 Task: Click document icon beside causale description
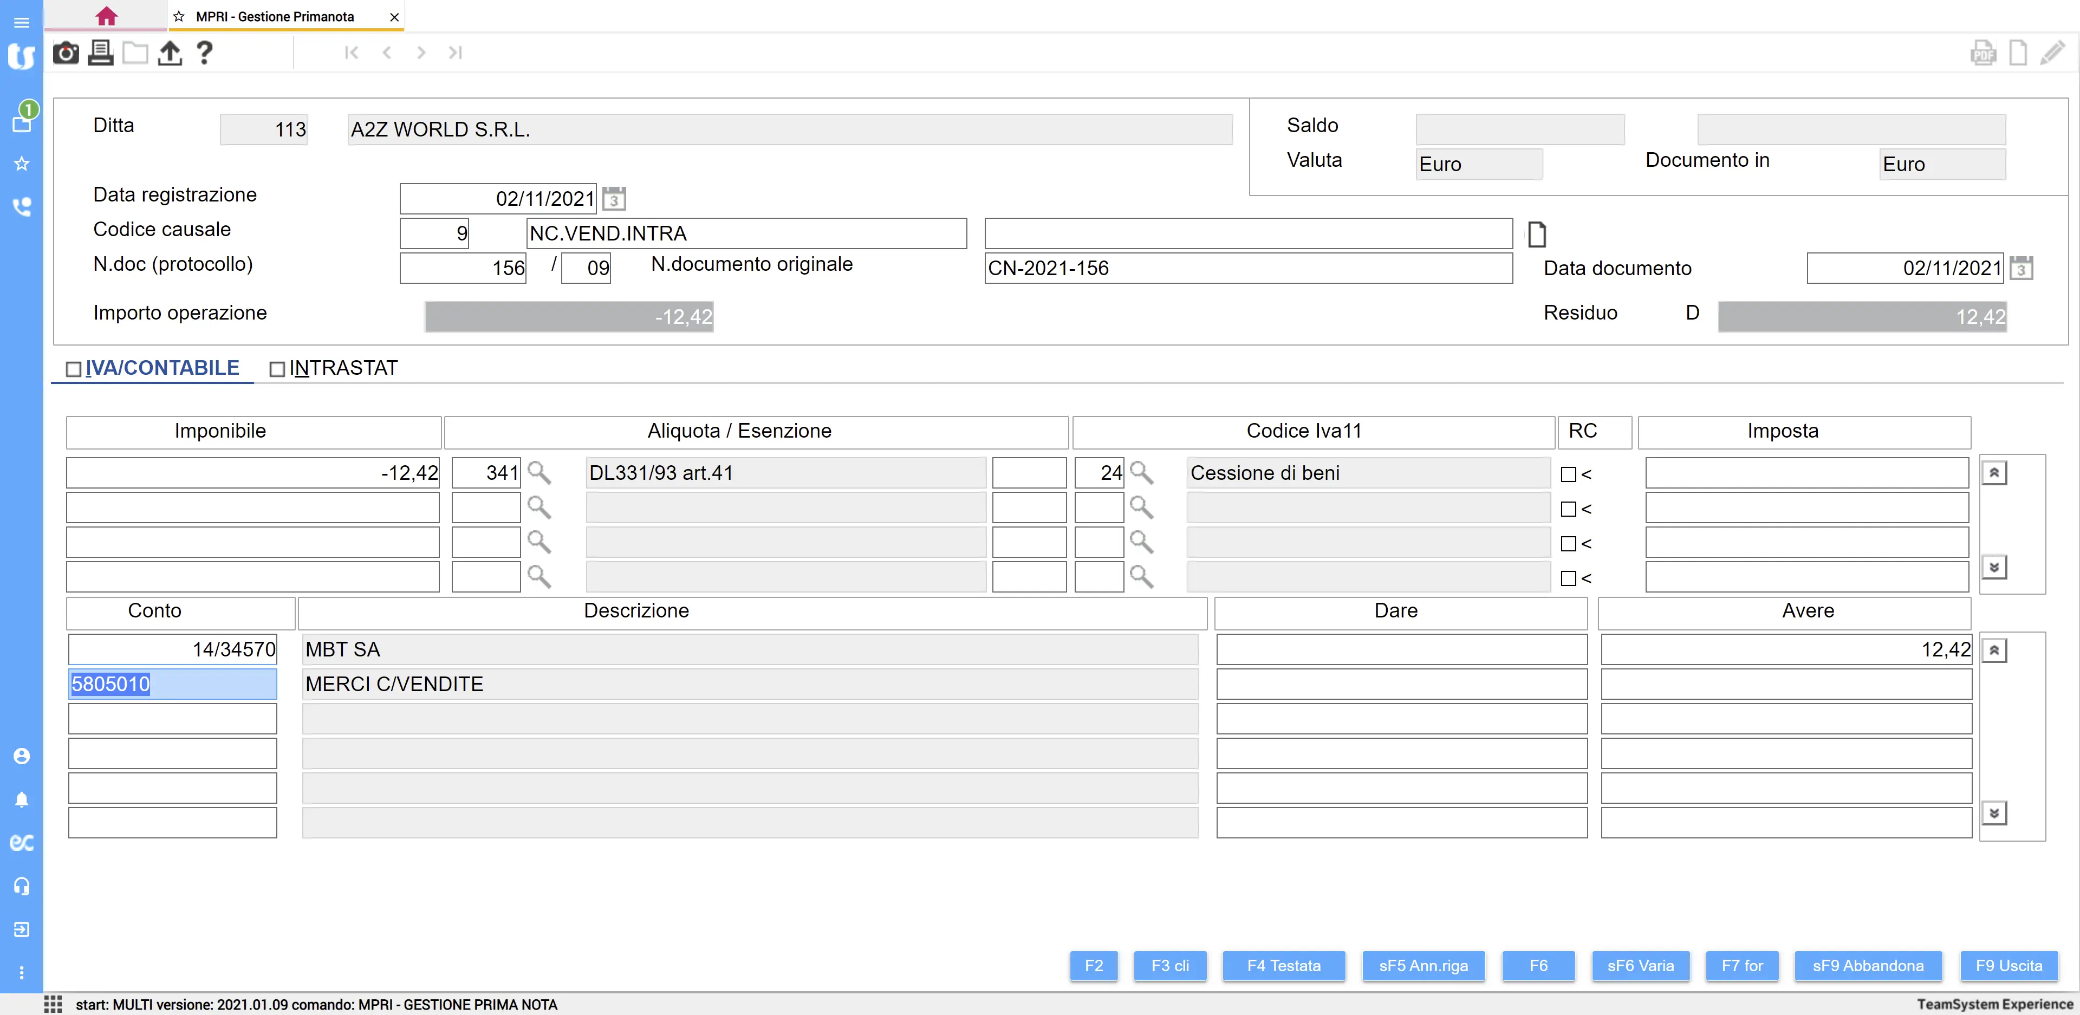coord(1537,234)
